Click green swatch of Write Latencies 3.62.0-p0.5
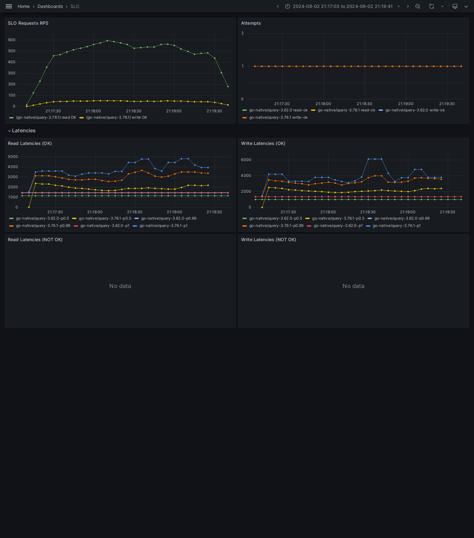Screen dimensions: 474x538 pos(245,218)
